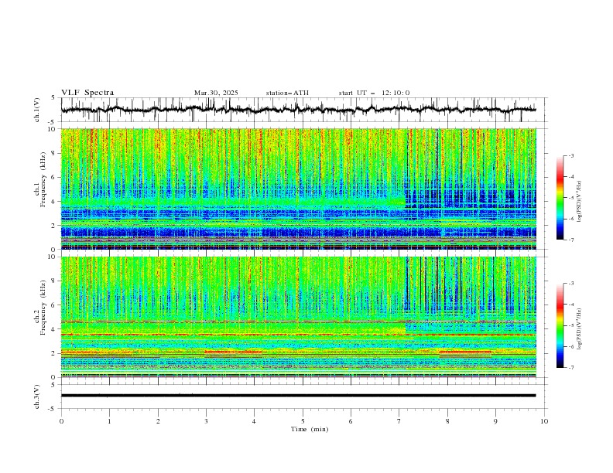Click the ch.3(V) lower tick "-5"
Image resolution: width=613 pixels, height=473 pixels.
click(53, 409)
